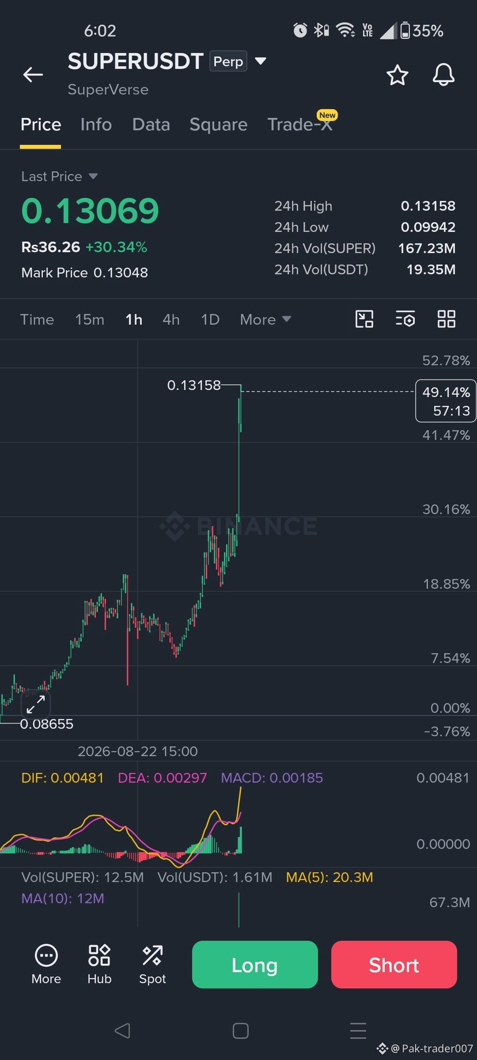Tap the 0.08655 low price marker
The width and height of the screenshot is (477, 1060).
click(x=47, y=724)
